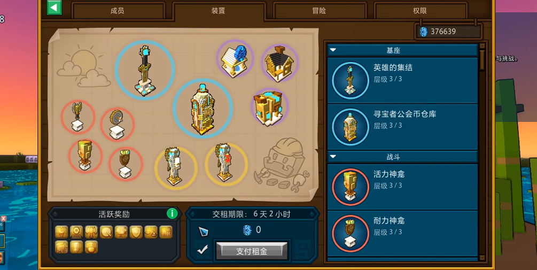
Task: Click the 支付租金 button
Action: tap(252, 251)
